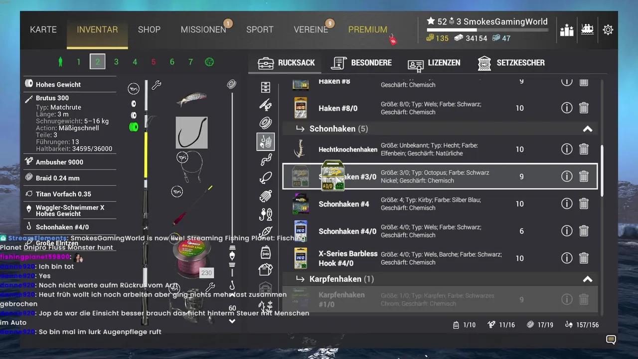The width and height of the screenshot is (638, 359).
Task: Select the red rod slot 5
Action: (x=154, y=62)
